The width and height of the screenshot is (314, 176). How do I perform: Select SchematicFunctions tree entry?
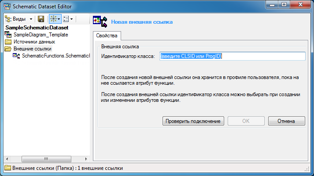tap(55, 56)
